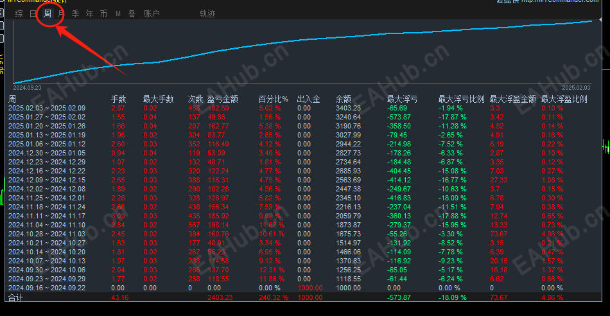This screenshot has width=610, height=316.
Task: Click the 最大手数 column header
Action: coord(158,100)
